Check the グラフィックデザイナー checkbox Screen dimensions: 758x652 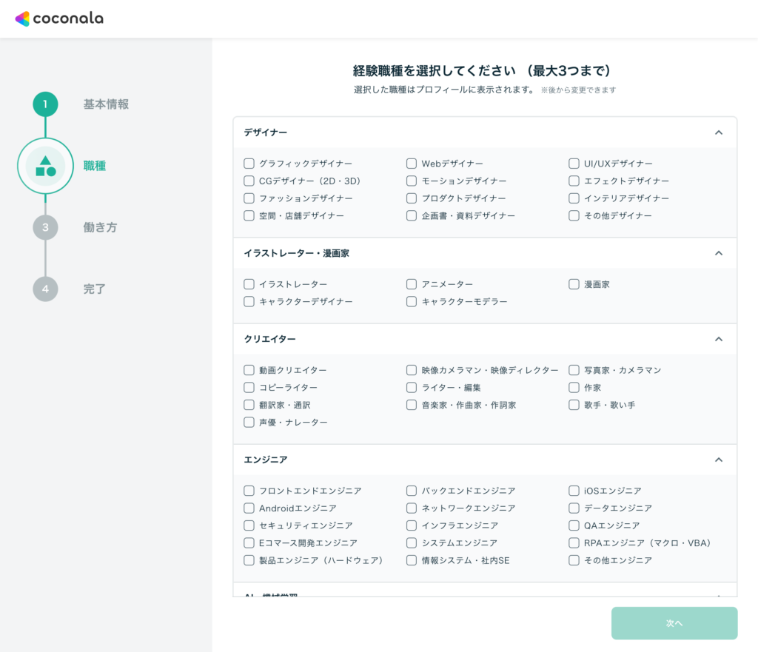[249, 164]
